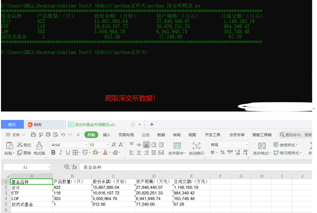The width and height of the screenshot is (317, 213).
Task: Toggle 自动换行 wrap text
Action: point(197,149)
